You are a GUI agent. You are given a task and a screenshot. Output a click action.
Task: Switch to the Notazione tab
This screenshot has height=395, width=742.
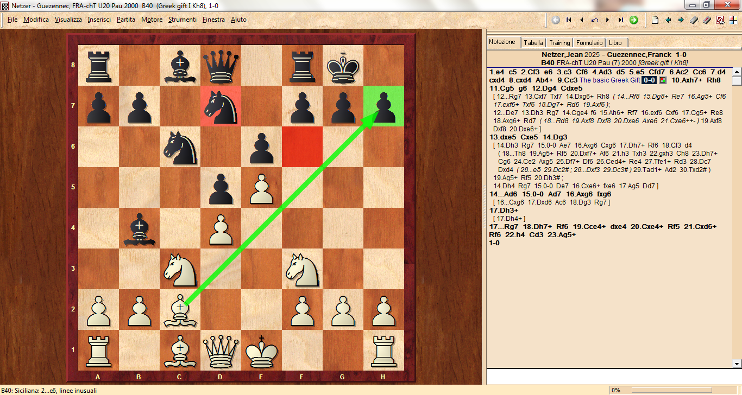coord(502,42)
